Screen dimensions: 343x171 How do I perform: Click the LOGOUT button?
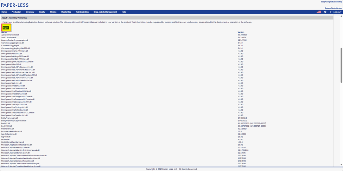coord(336,12)
